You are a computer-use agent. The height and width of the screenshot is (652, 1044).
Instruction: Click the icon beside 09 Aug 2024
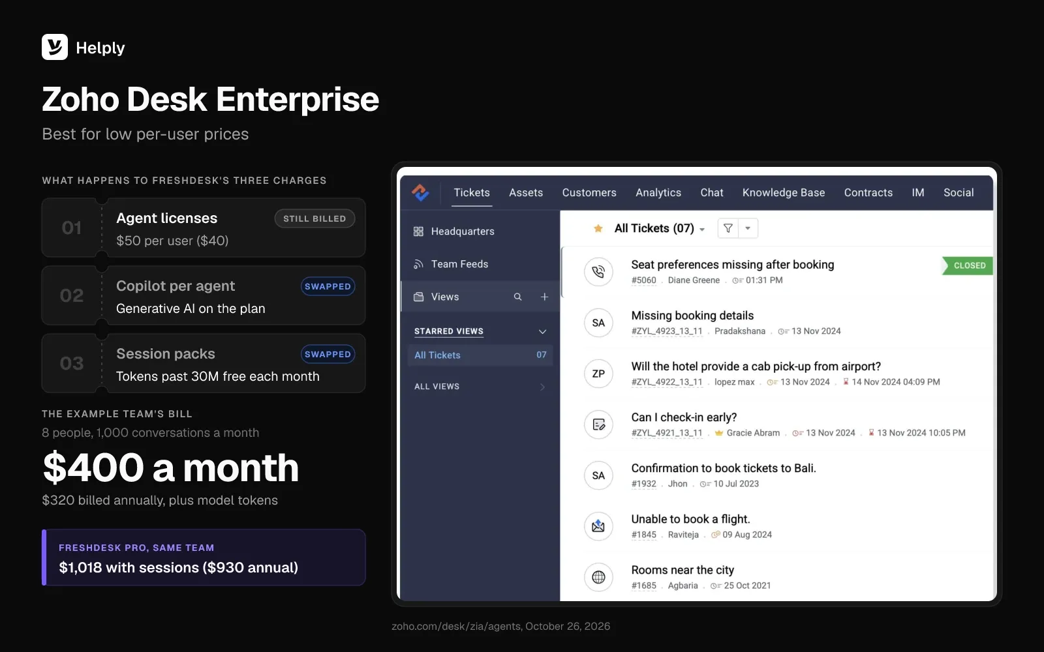click(716, 535)
